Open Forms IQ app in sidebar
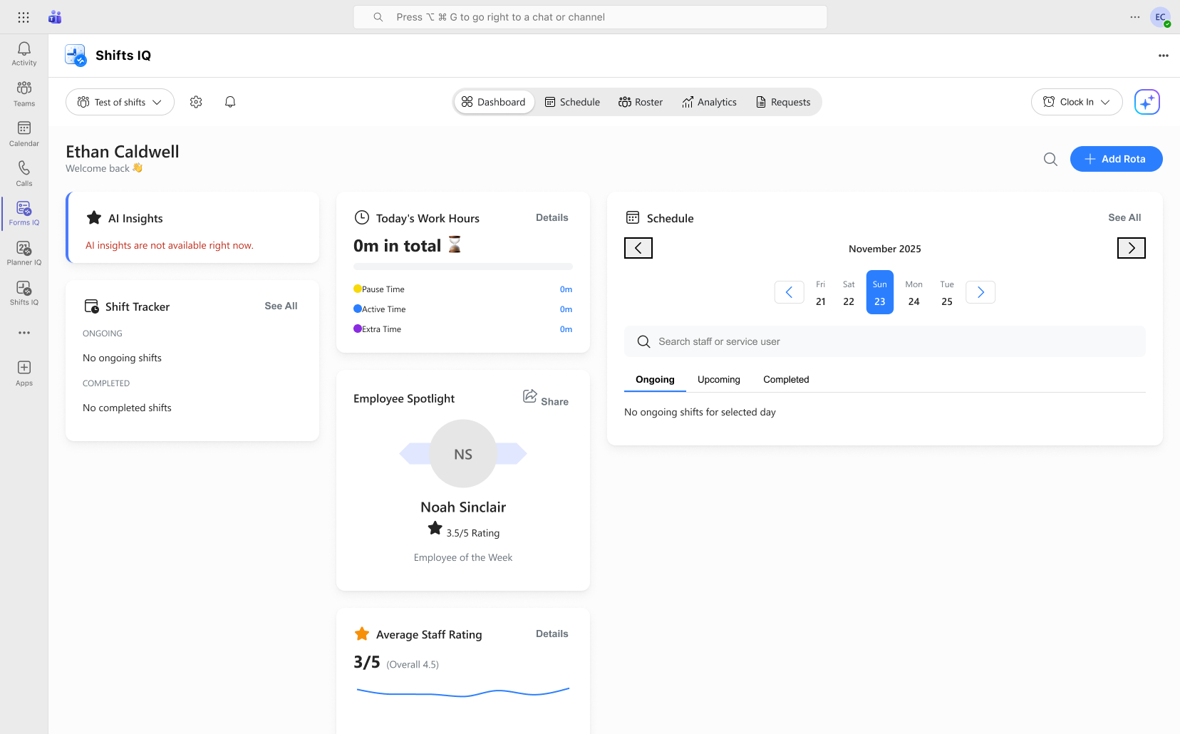The image size is (1180, 734). click(x=24, y=213)
